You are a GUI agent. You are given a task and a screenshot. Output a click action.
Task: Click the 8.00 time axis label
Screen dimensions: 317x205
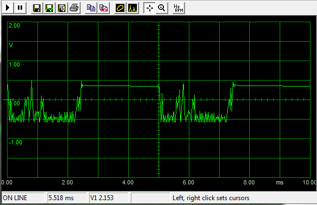[249, 183]
